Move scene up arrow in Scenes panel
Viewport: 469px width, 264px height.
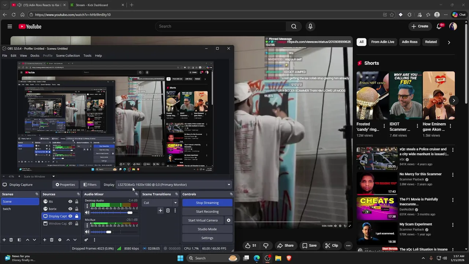(27, 240)
